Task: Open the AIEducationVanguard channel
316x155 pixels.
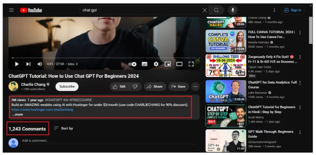Action: 262,142
